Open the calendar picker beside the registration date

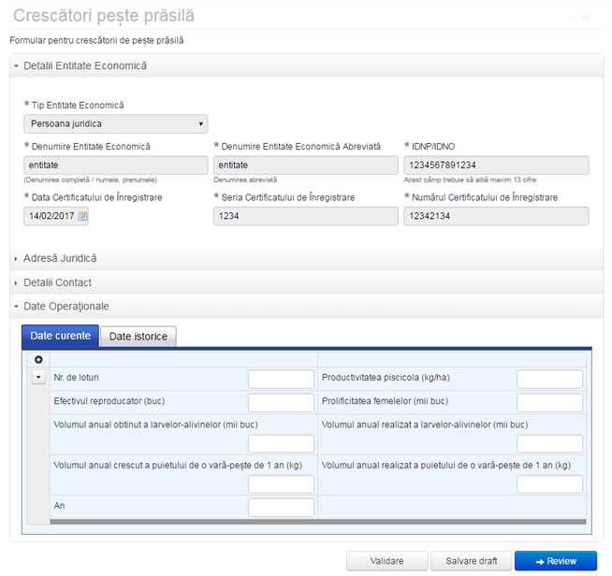point(82,216)
